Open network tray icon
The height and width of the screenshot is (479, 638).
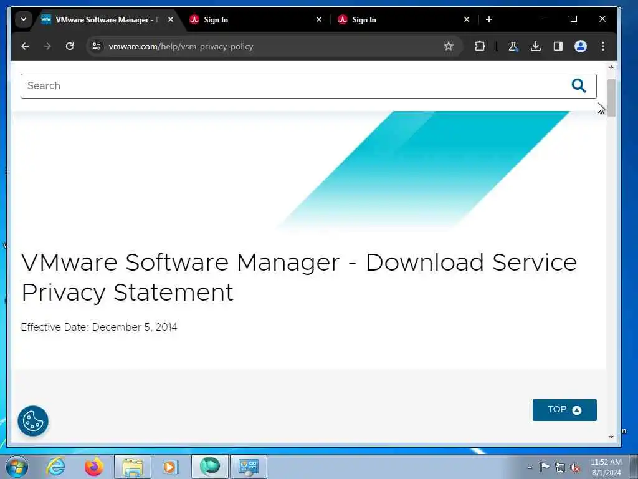click(x=560, y=467)
